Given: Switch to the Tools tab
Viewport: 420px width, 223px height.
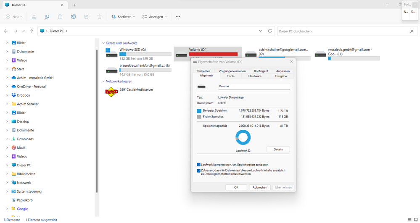Looking at the screenshot, I should (x=231, y=76).
